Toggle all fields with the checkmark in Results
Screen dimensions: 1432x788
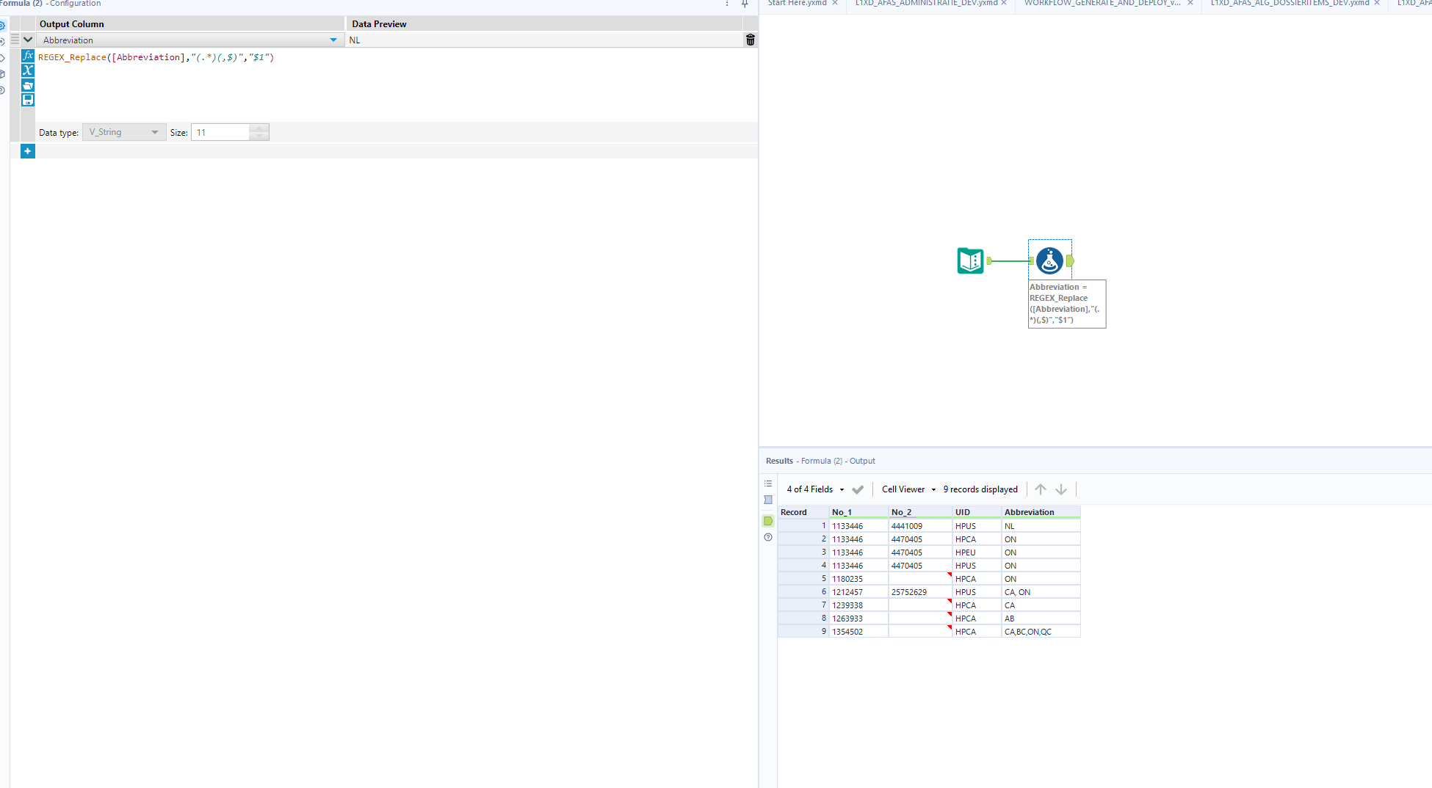858,489
